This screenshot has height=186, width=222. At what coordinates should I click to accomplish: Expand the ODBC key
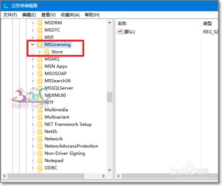[x=33, y=168]
